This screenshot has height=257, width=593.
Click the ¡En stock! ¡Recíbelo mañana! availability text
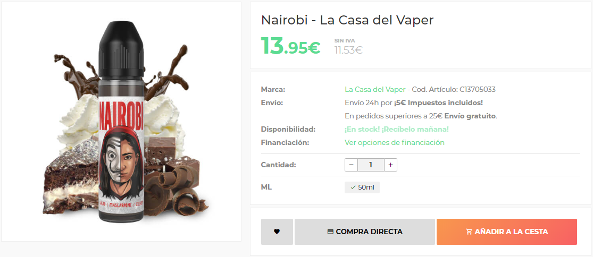pos(397,130)
